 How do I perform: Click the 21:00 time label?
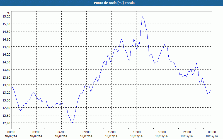[x=187, y=132]
